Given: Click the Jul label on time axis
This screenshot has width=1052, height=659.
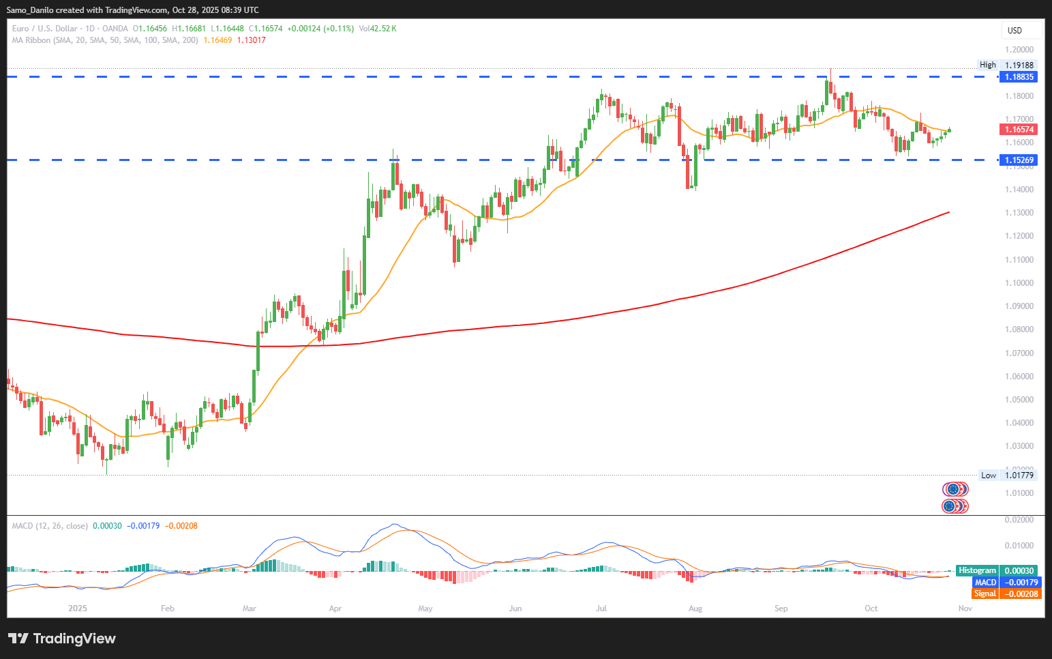Looking at the screenshot, I should click(601, 609).
